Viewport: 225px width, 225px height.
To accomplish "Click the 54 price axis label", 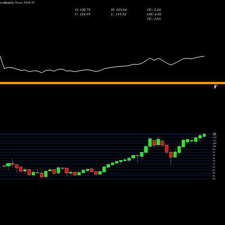I will click(x=214, y=176).
